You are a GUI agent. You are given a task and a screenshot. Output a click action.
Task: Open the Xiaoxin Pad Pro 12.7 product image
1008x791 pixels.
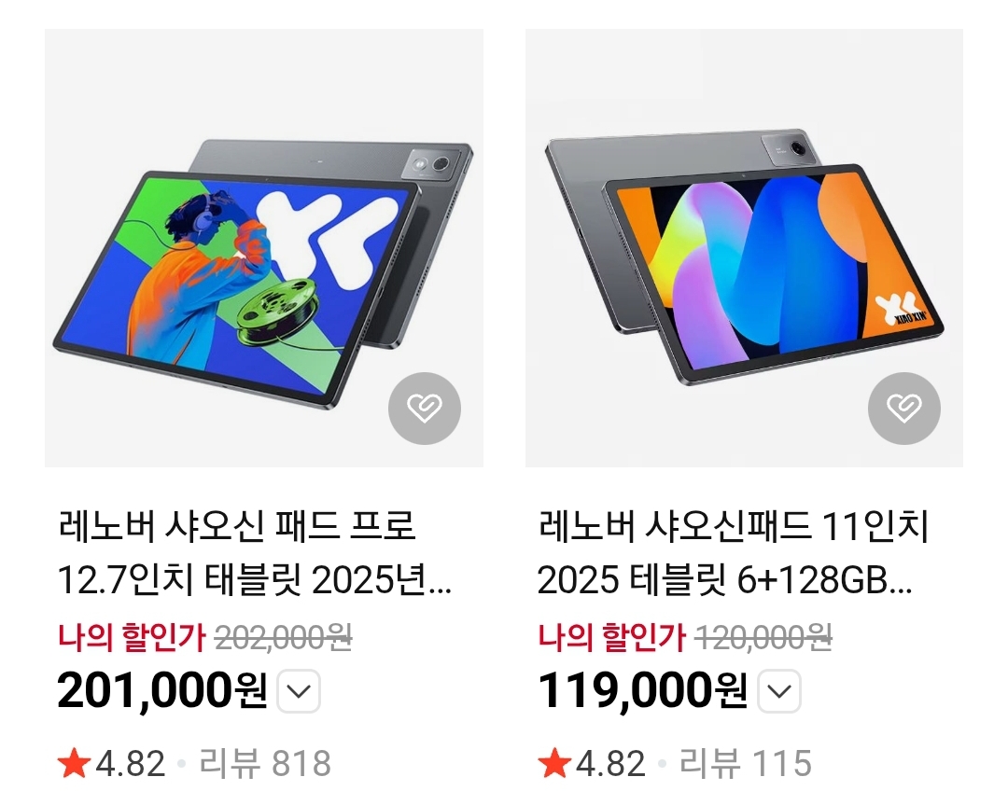click(263, 247)
